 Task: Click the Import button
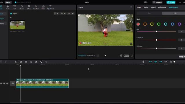pos(14,14)
